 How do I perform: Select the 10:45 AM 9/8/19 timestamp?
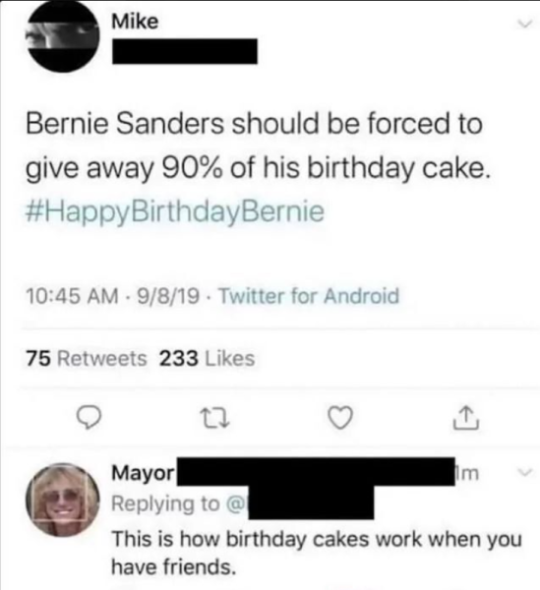point(113,296)
